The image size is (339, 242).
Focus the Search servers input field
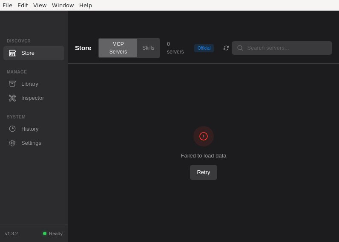tap(282, 48)
